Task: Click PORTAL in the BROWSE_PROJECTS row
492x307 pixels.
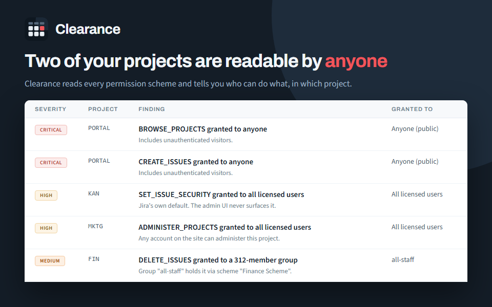Action: [99, 128]
